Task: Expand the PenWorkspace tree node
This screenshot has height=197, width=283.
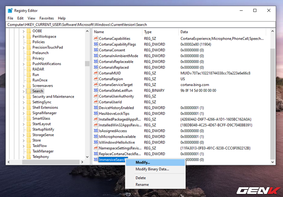Action: pyautogui.click(x=23, y=37)
